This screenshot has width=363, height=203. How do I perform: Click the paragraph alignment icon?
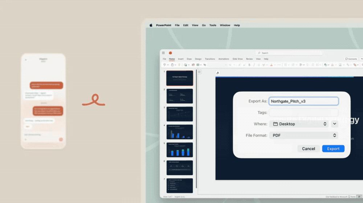click(x=301, y=65)
